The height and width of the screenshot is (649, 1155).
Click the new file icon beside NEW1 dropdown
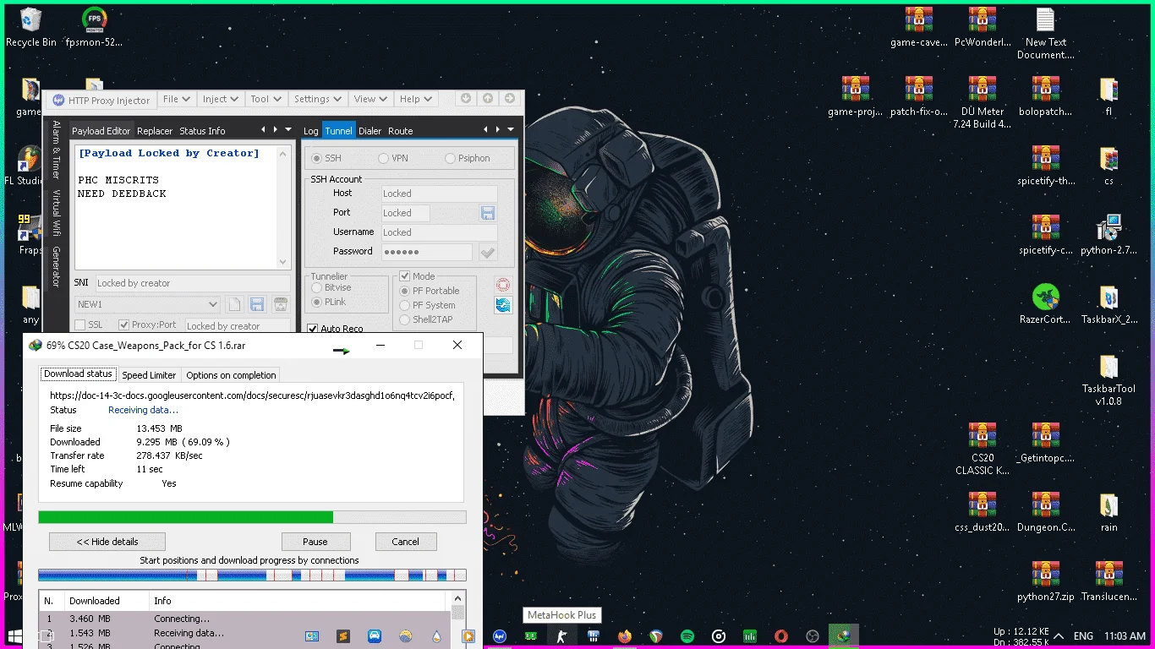click(x=234, y=304)
